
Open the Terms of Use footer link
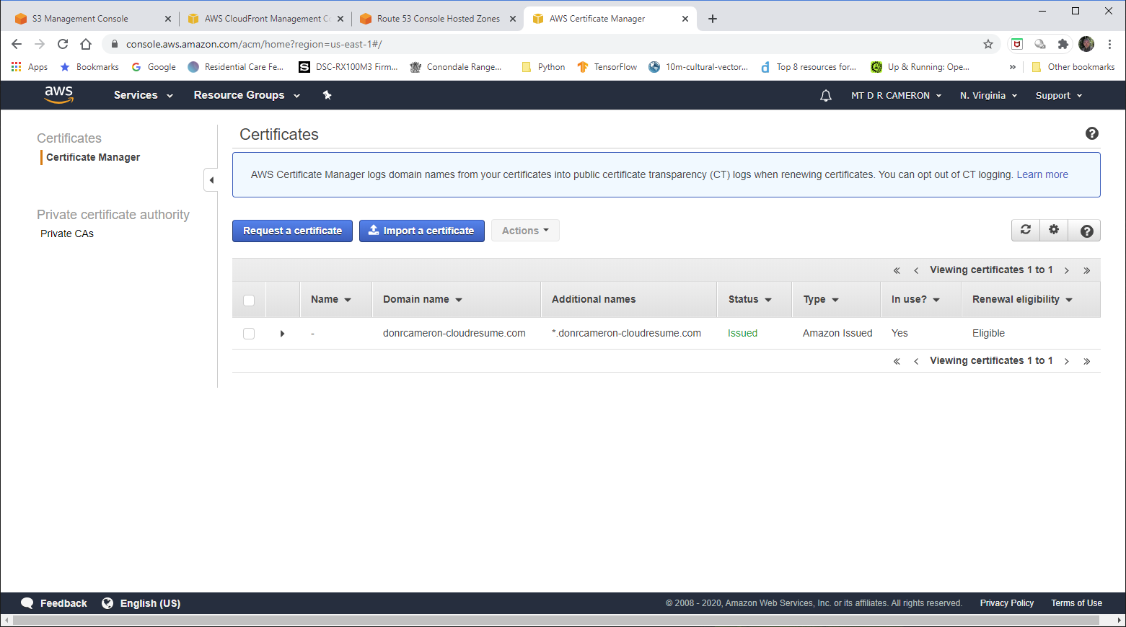[1076, 603]
